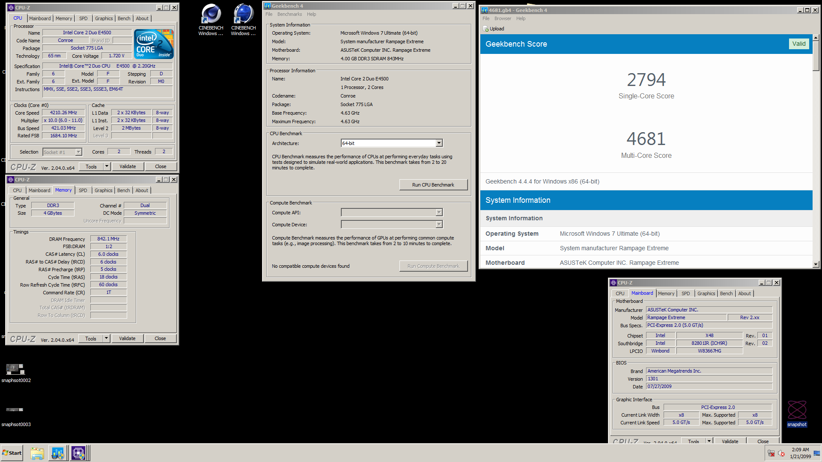
Task: Open the second CINEBENCH Windows desktop shortcut
Action: click(x=243, y=20)
